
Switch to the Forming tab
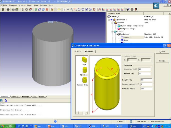pyautogui.click(x=78, y=51)
